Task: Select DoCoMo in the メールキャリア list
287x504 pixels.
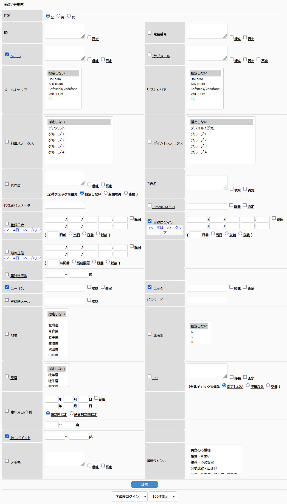Action: (x=55, y=79)
